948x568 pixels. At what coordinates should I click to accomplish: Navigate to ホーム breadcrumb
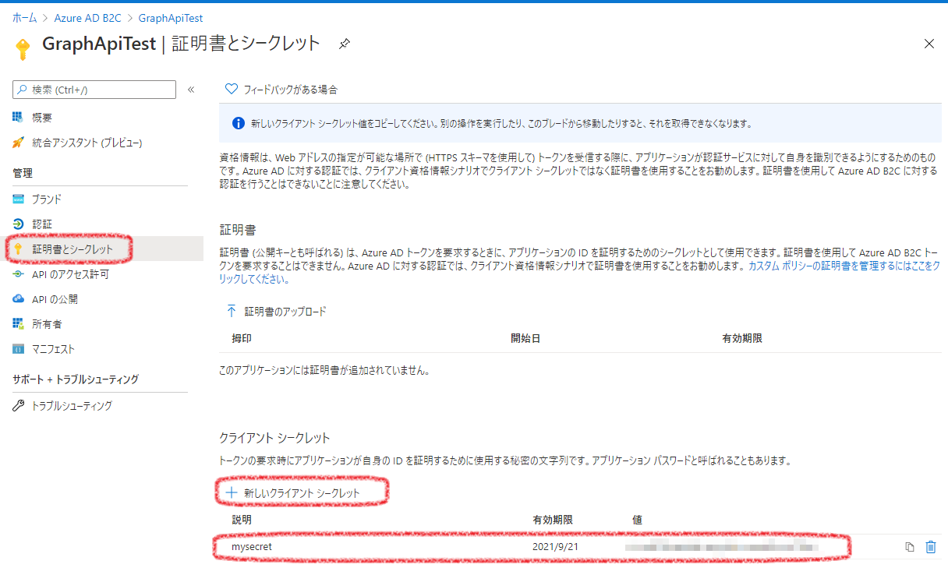coord(24,18)
